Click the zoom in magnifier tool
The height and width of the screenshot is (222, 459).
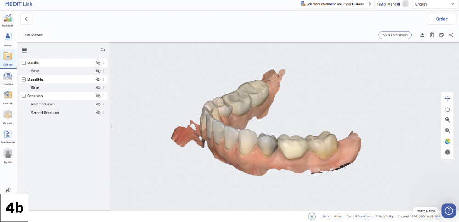click(x=448, y=120)
